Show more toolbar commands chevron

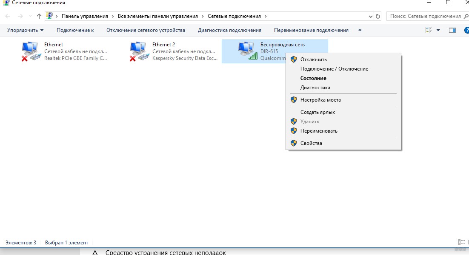click(x=360, y=30)
